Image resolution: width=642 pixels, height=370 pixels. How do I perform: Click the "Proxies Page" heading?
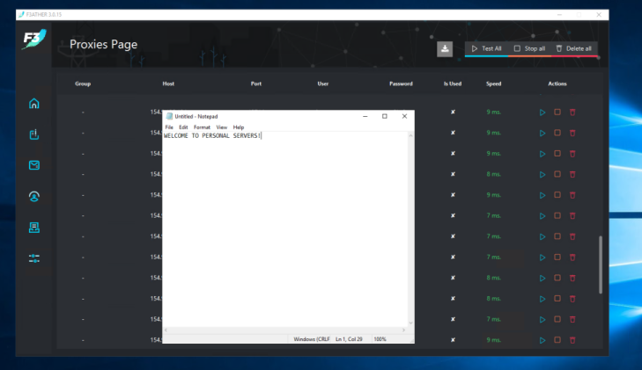[x=103, y=44]
